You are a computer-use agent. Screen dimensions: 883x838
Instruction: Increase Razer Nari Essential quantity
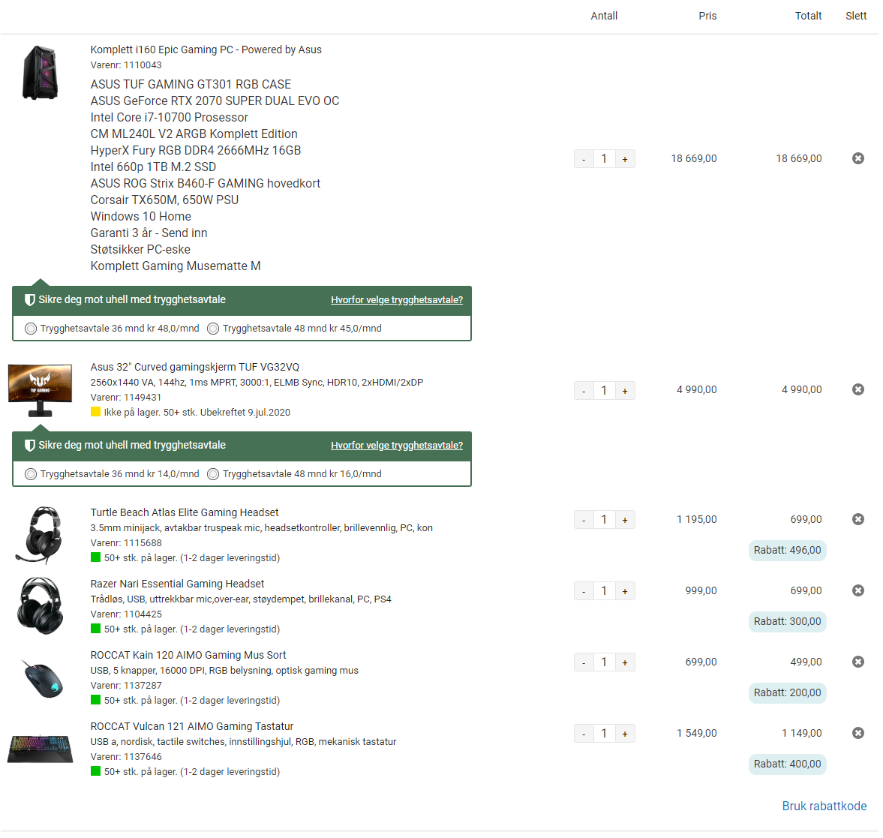point(625,590)
